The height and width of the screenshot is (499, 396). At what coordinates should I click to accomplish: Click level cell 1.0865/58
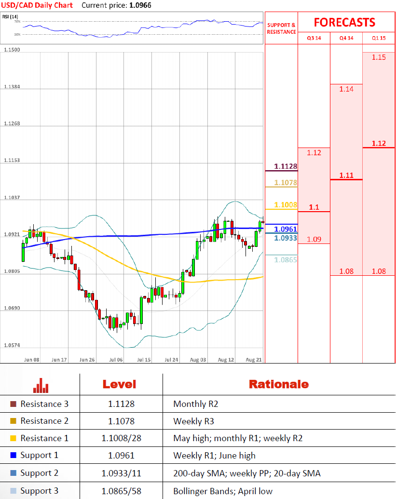[x=121, y=491]
